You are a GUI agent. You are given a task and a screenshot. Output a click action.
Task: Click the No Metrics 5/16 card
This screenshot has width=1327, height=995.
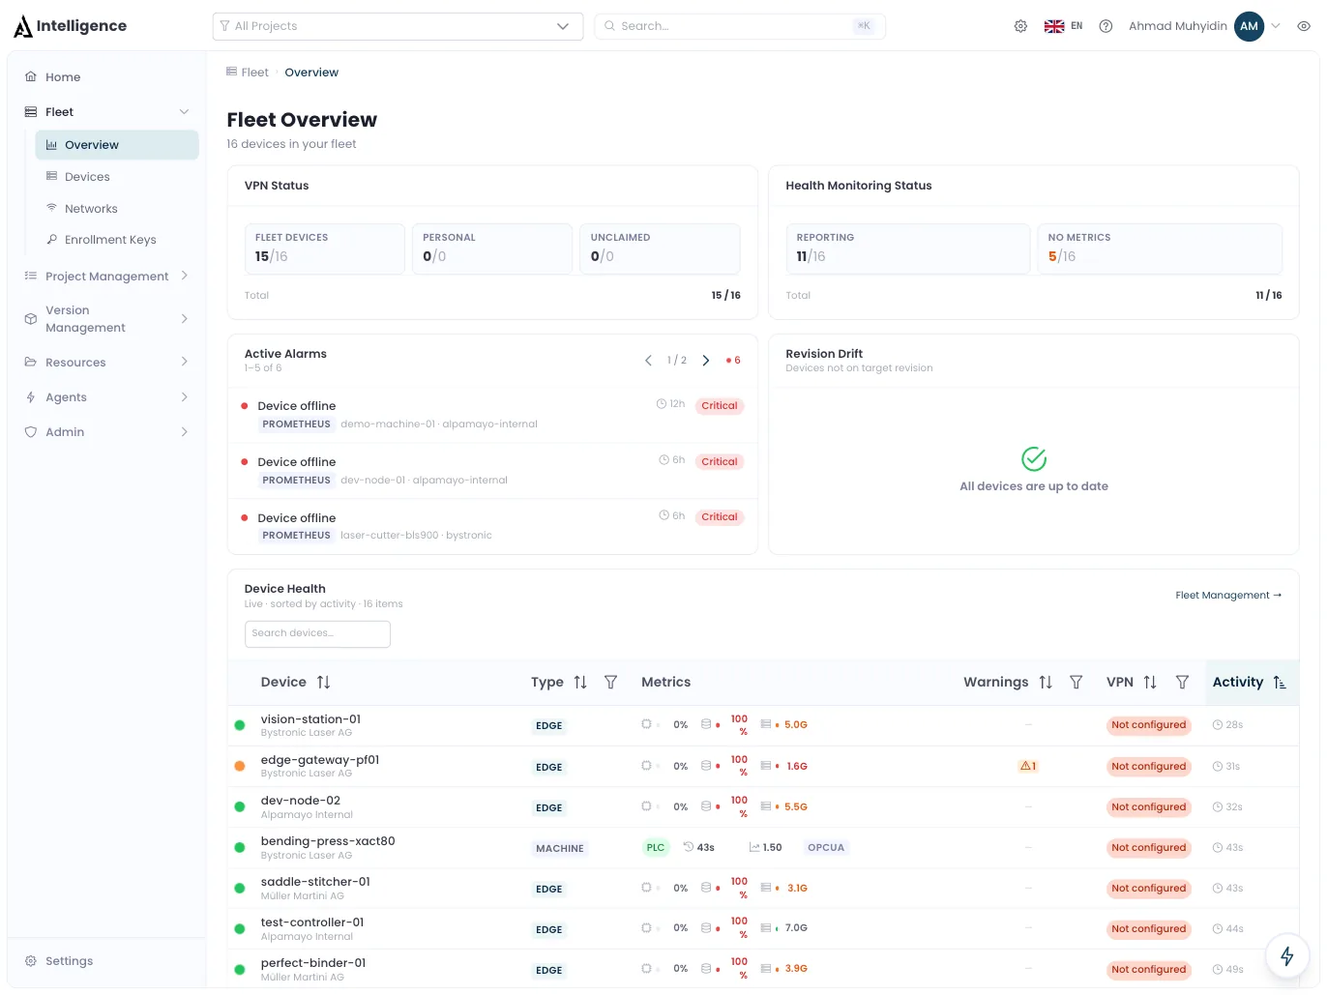click(1159, 249)
